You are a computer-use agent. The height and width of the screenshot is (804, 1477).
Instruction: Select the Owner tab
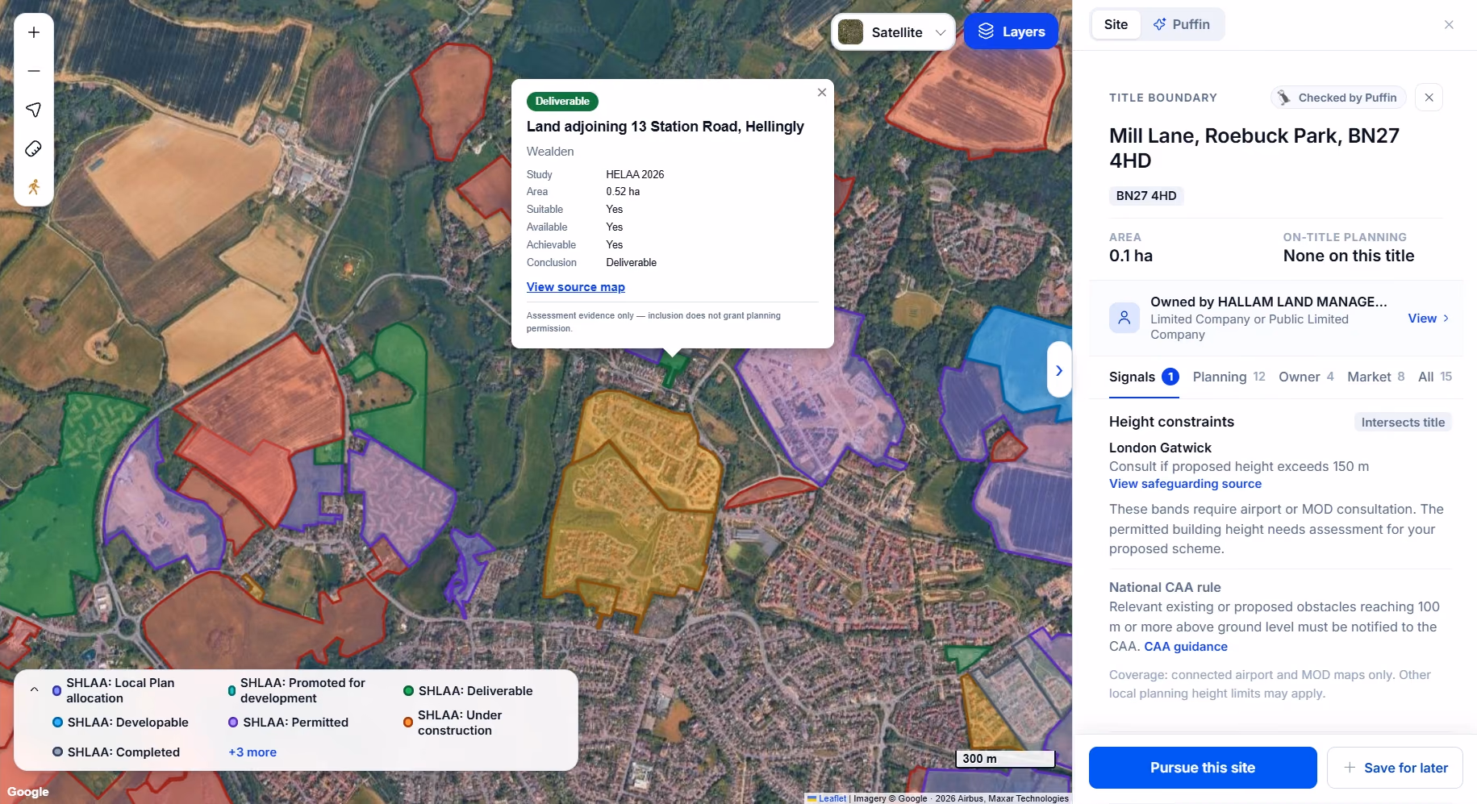coord(1306,377)
